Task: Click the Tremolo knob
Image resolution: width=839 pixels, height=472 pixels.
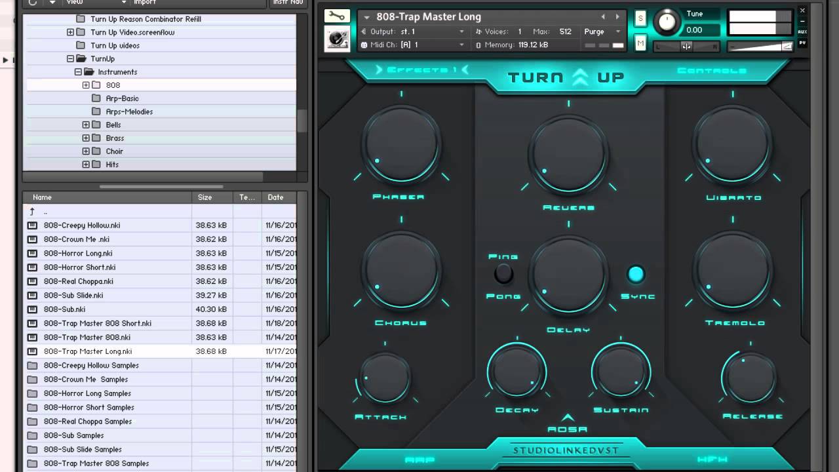Action: [732, 270]
